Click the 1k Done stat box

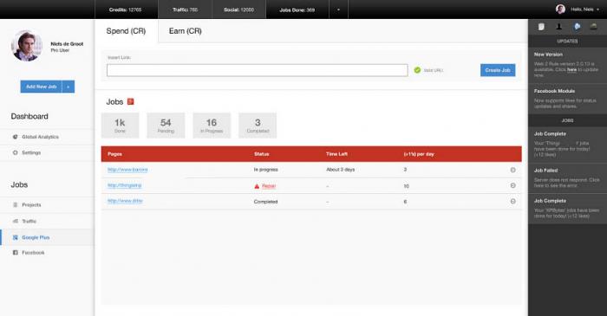pos(120,126)
